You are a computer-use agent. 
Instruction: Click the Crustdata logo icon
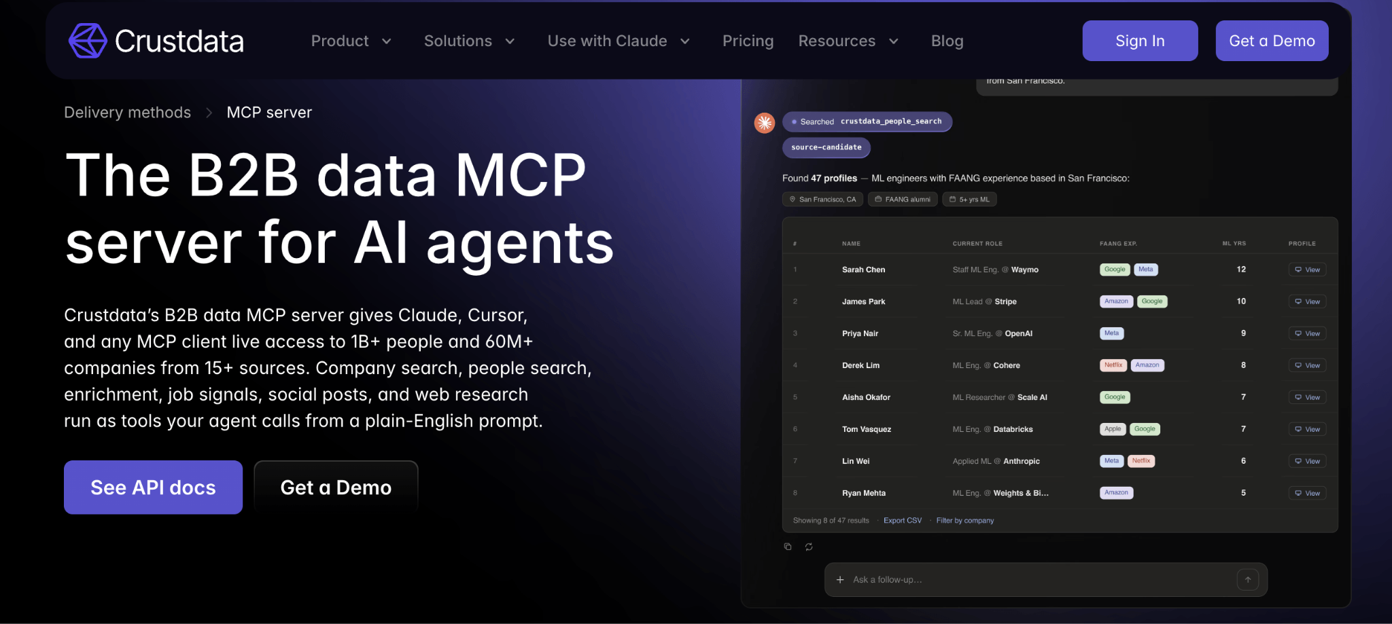(88, 41)
